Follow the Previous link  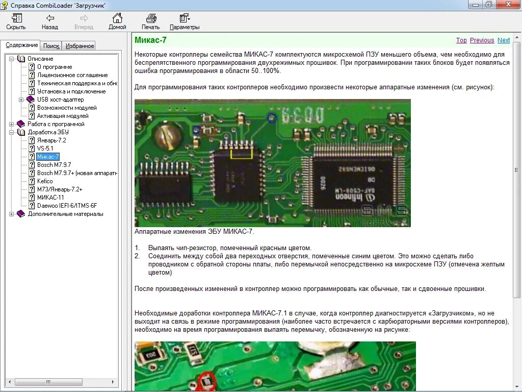pos(482,40)
